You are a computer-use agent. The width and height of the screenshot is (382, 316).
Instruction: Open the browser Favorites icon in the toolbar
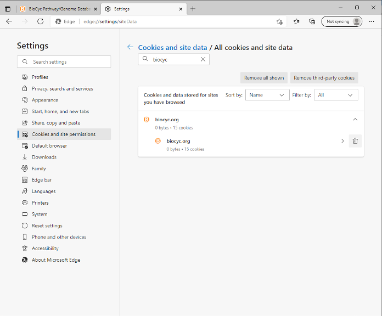296,21
